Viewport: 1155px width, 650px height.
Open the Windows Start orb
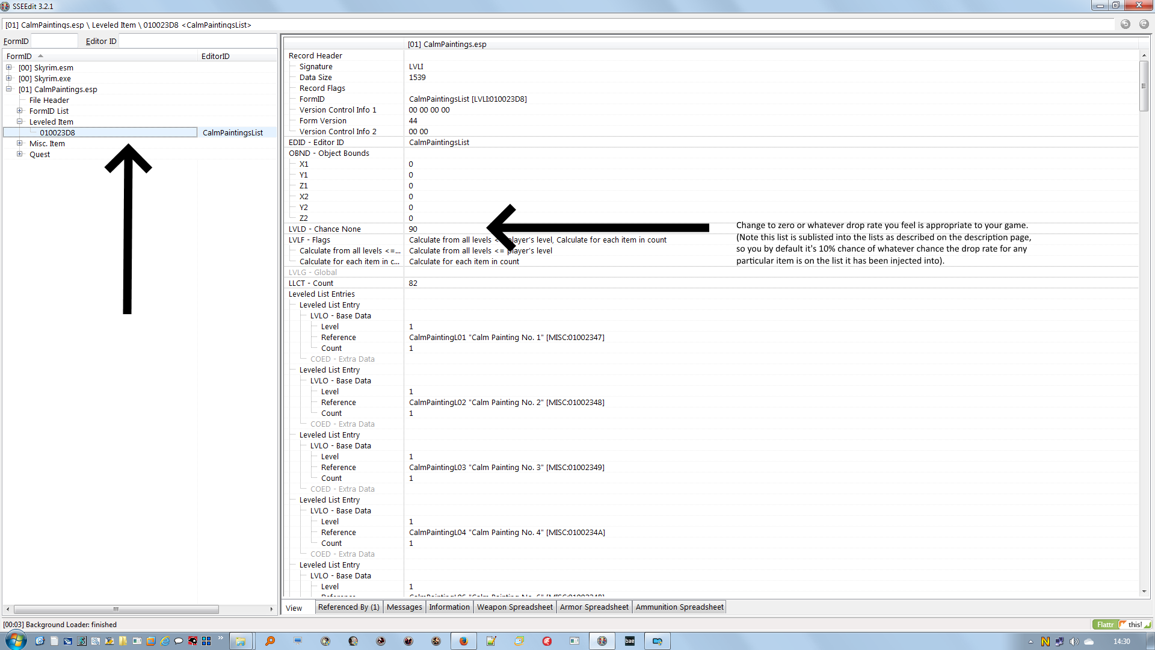[x=16, y=640]
